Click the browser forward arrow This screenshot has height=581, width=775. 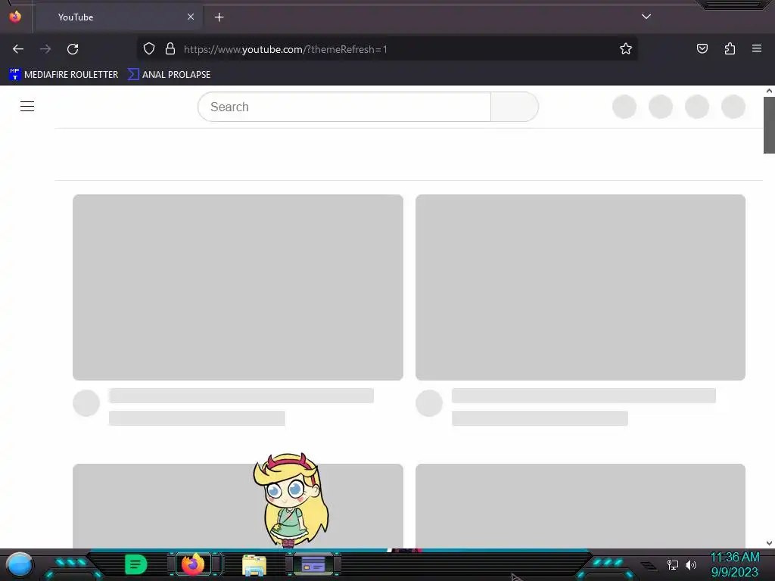point(45,49)
